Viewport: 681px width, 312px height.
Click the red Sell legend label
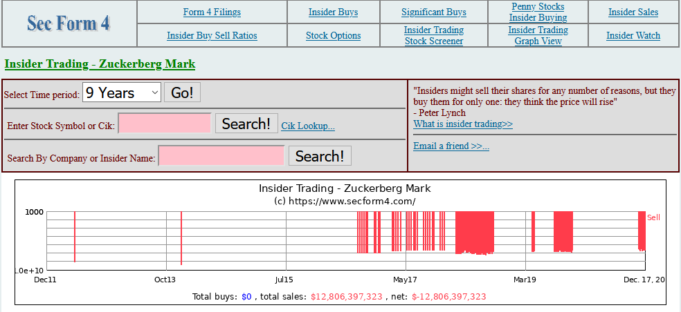(653, 217)
